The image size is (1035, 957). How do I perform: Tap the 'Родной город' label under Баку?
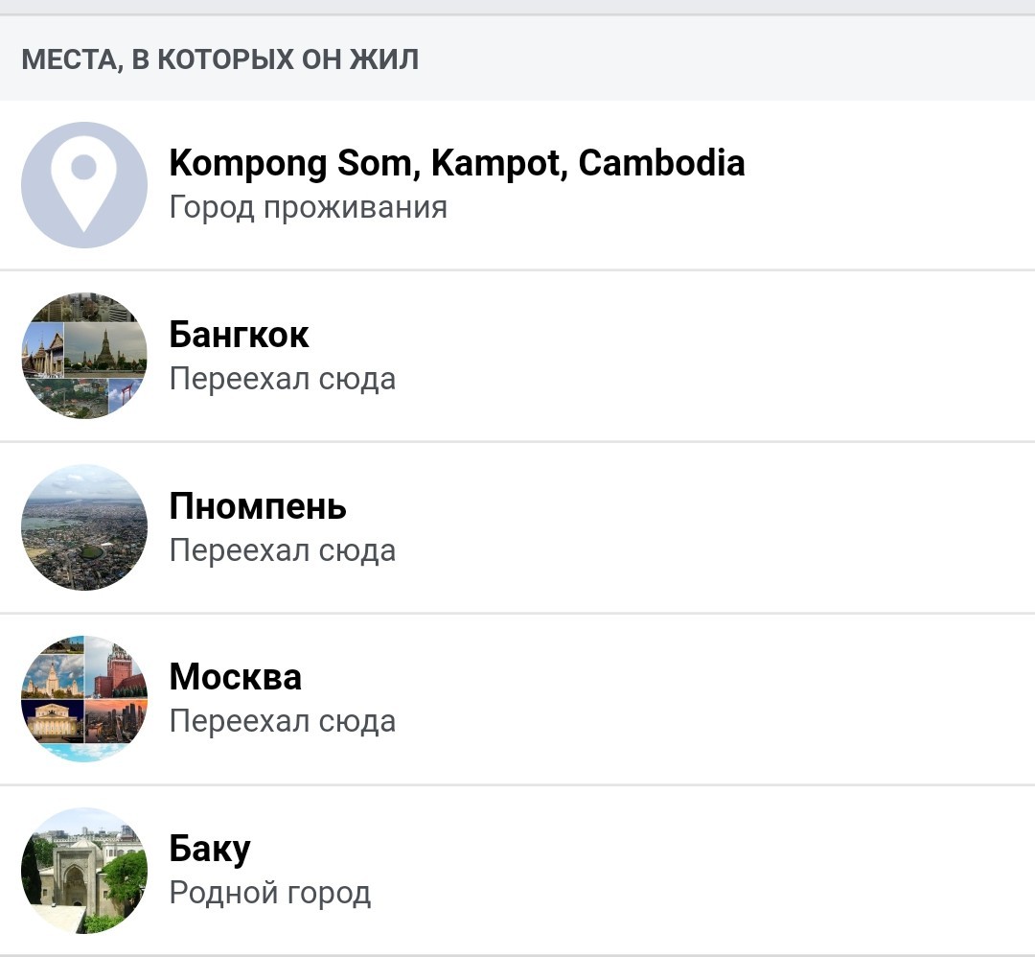tap(270, 893)
